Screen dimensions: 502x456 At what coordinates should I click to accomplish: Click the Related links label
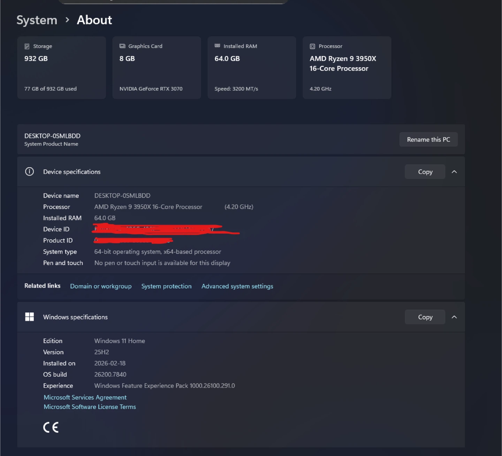pyautogui.click(x=42, y=286)
